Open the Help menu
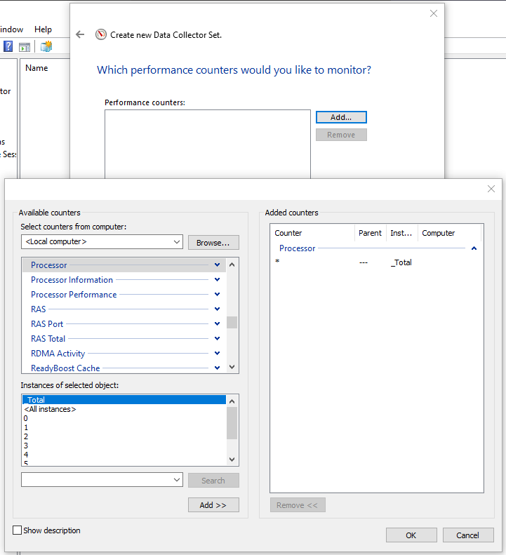Viewport: 506px width, 555px height. point(43,29)
